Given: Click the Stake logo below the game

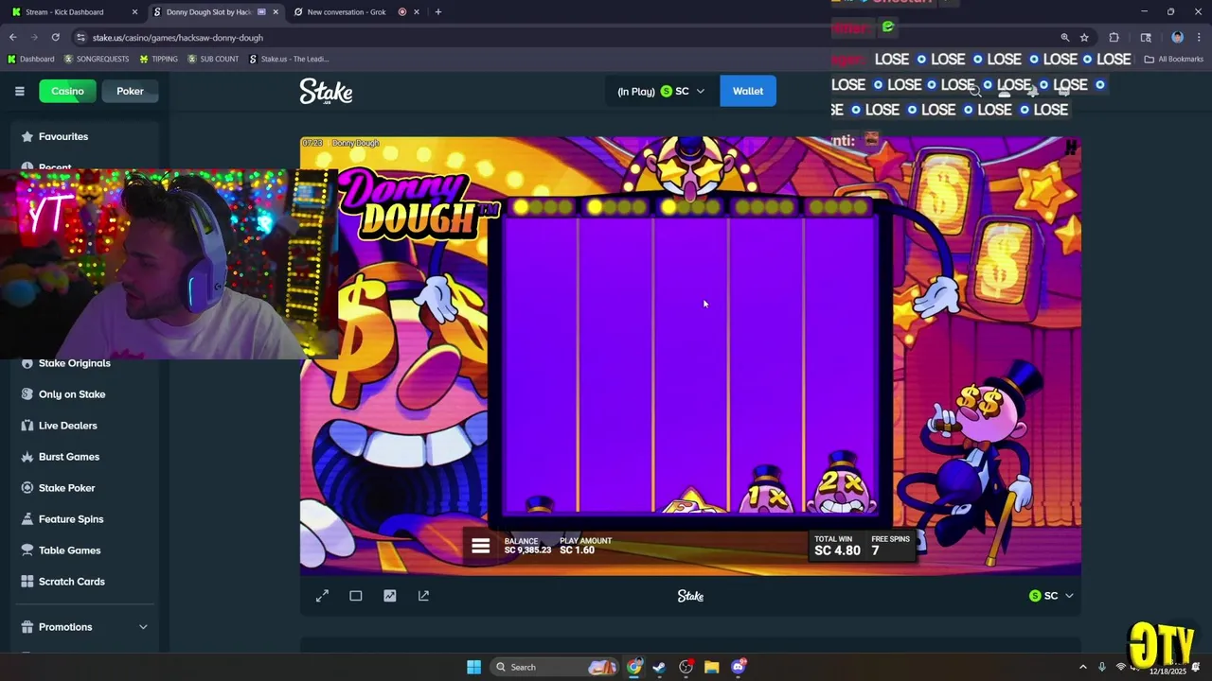Looking at the screenshot, I should point(690,596).
